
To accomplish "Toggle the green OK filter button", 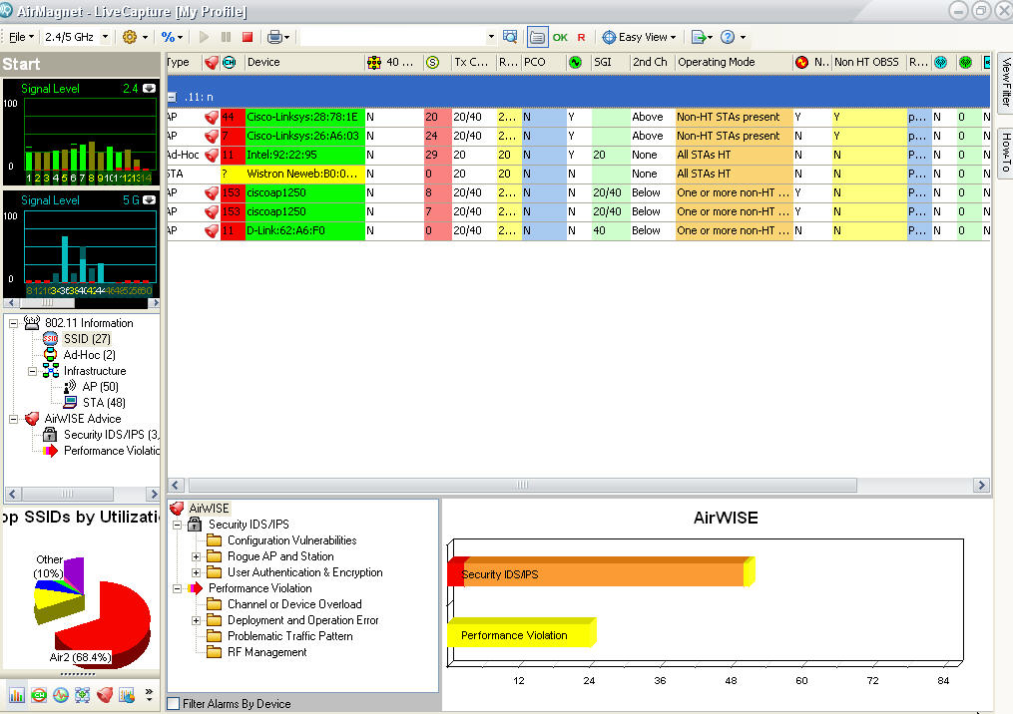I will tap(560, 38).
